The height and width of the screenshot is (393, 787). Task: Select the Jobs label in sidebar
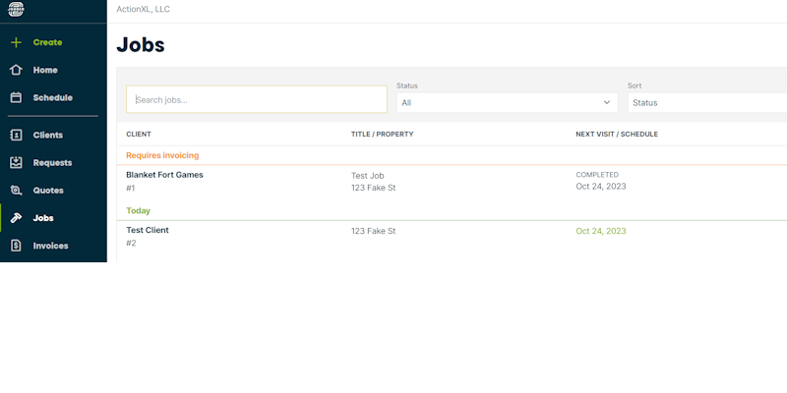pyautogui.click(x=43, y=218)
